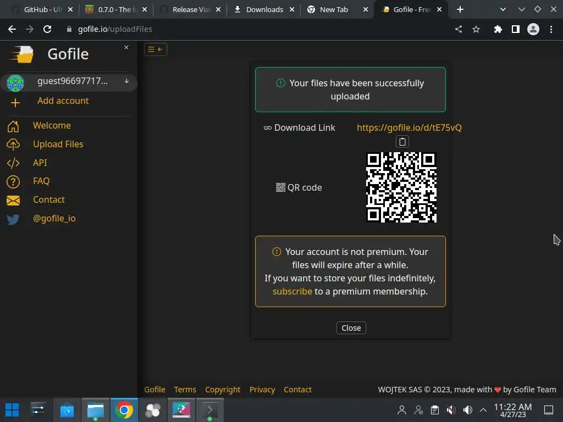Expand hidden system tray icons arrow

tap(483, 410)
